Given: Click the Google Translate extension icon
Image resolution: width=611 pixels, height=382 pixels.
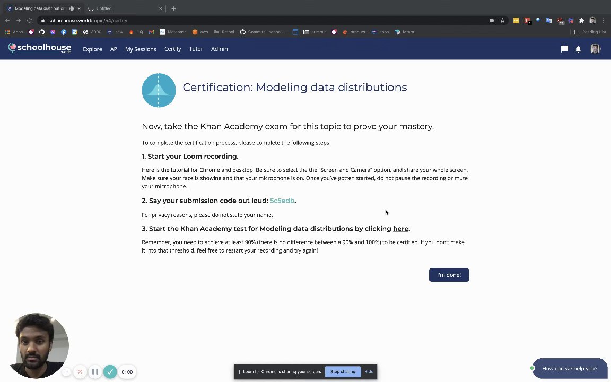Looking at the screenshot, I should [x=548, y=20].
